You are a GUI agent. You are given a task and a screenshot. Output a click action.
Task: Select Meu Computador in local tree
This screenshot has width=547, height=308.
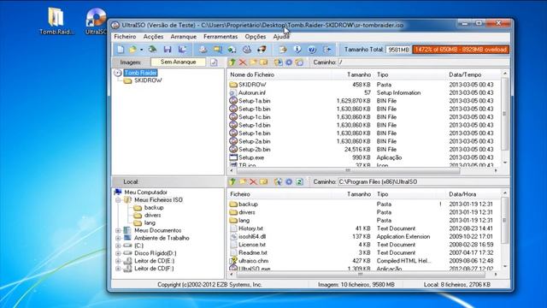pyautogui.click(x=146, y=192)
